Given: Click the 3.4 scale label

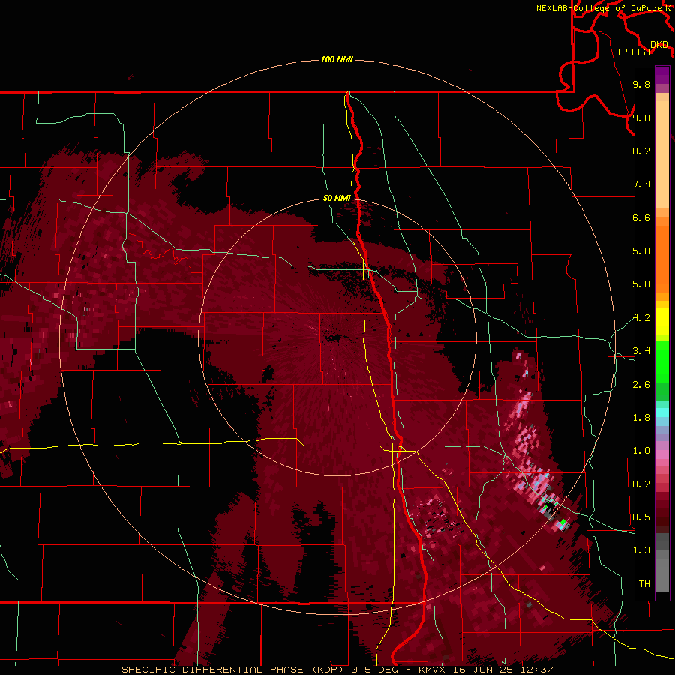Looking at the screenshot, I should (x=641, y=351).
